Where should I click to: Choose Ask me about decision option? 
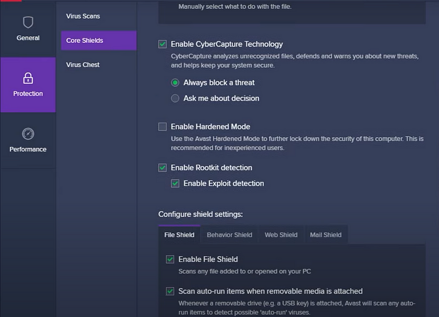(175, 98)
